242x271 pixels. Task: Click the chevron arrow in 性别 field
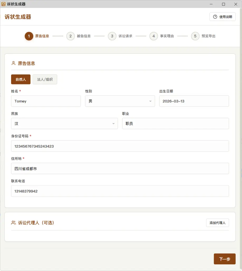point(150,101)
